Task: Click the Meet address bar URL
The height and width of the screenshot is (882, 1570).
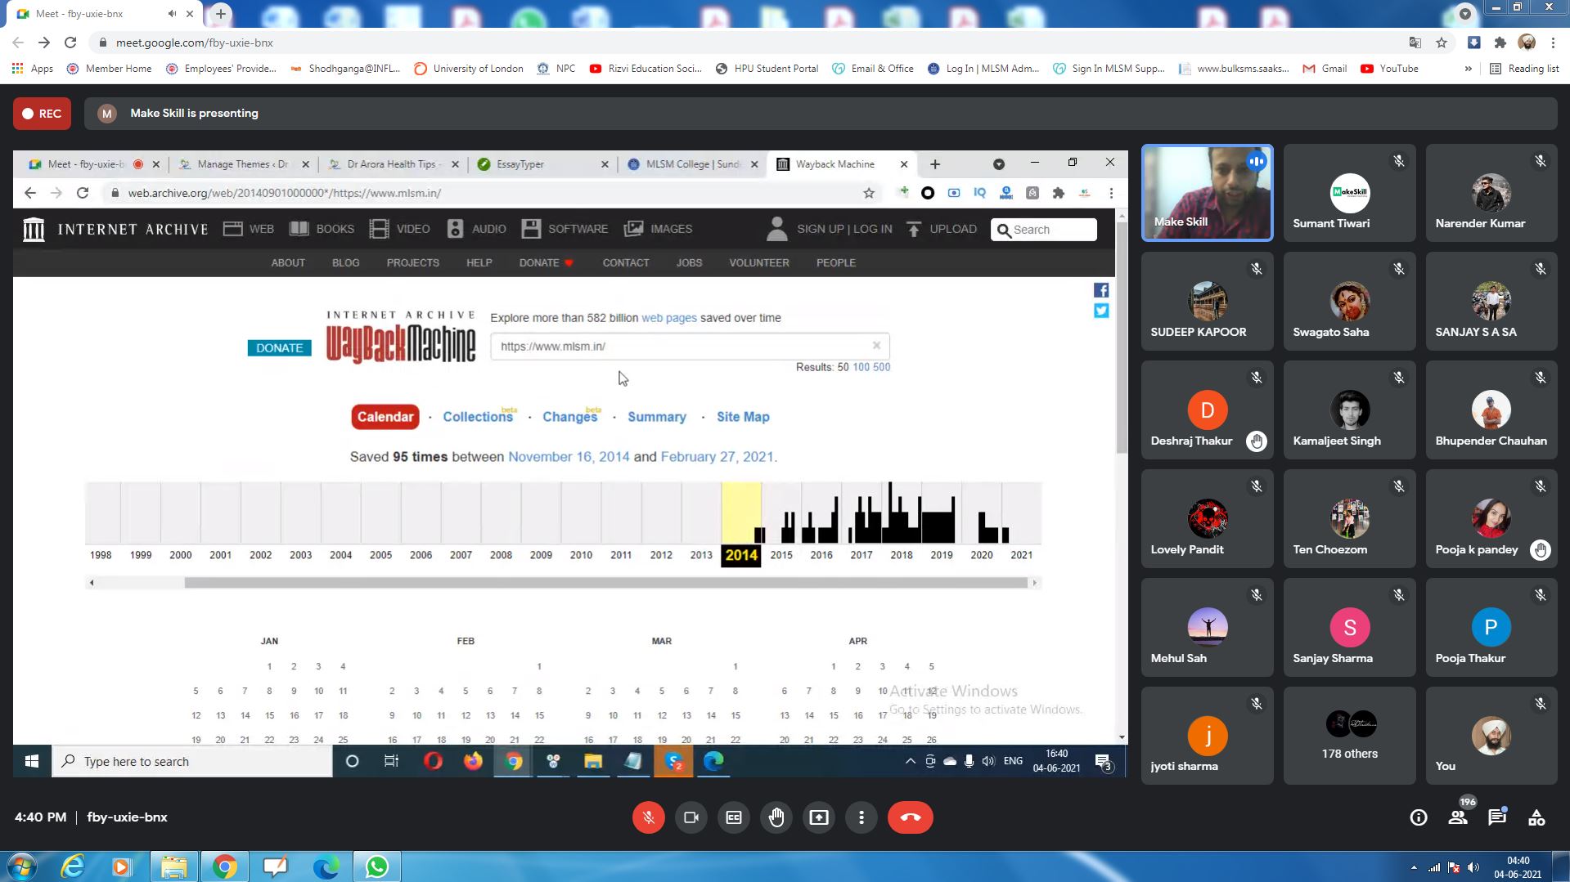Action: (x=195, y=43)
